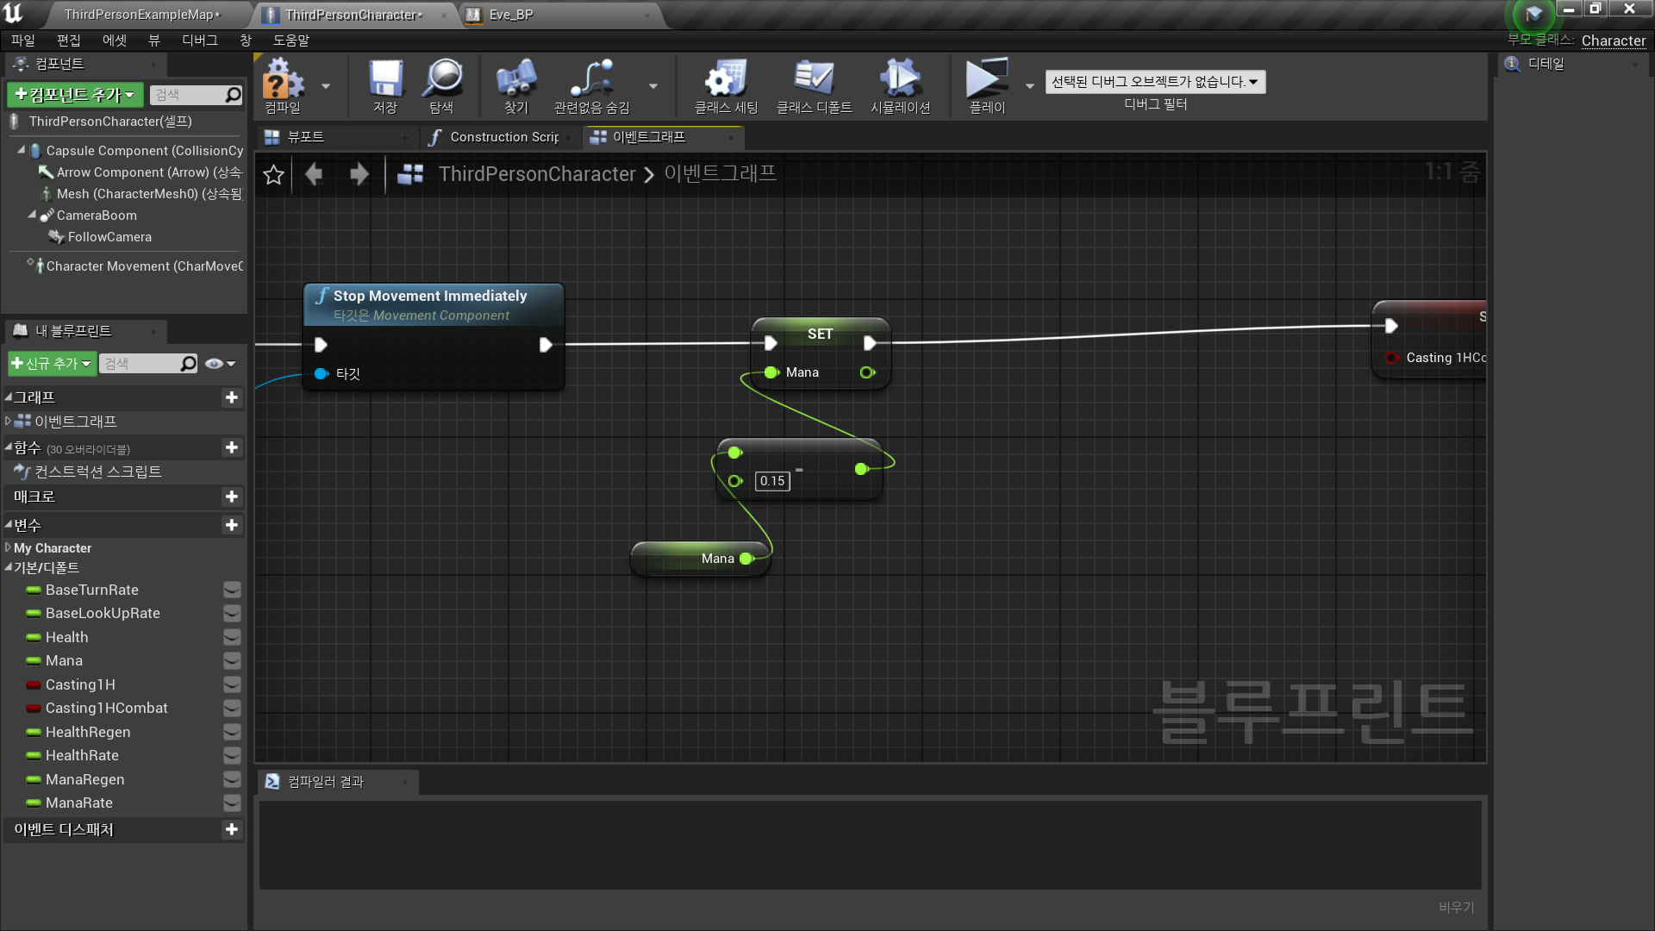Toggle visibility eye for Health variable

tap(232, 637)
